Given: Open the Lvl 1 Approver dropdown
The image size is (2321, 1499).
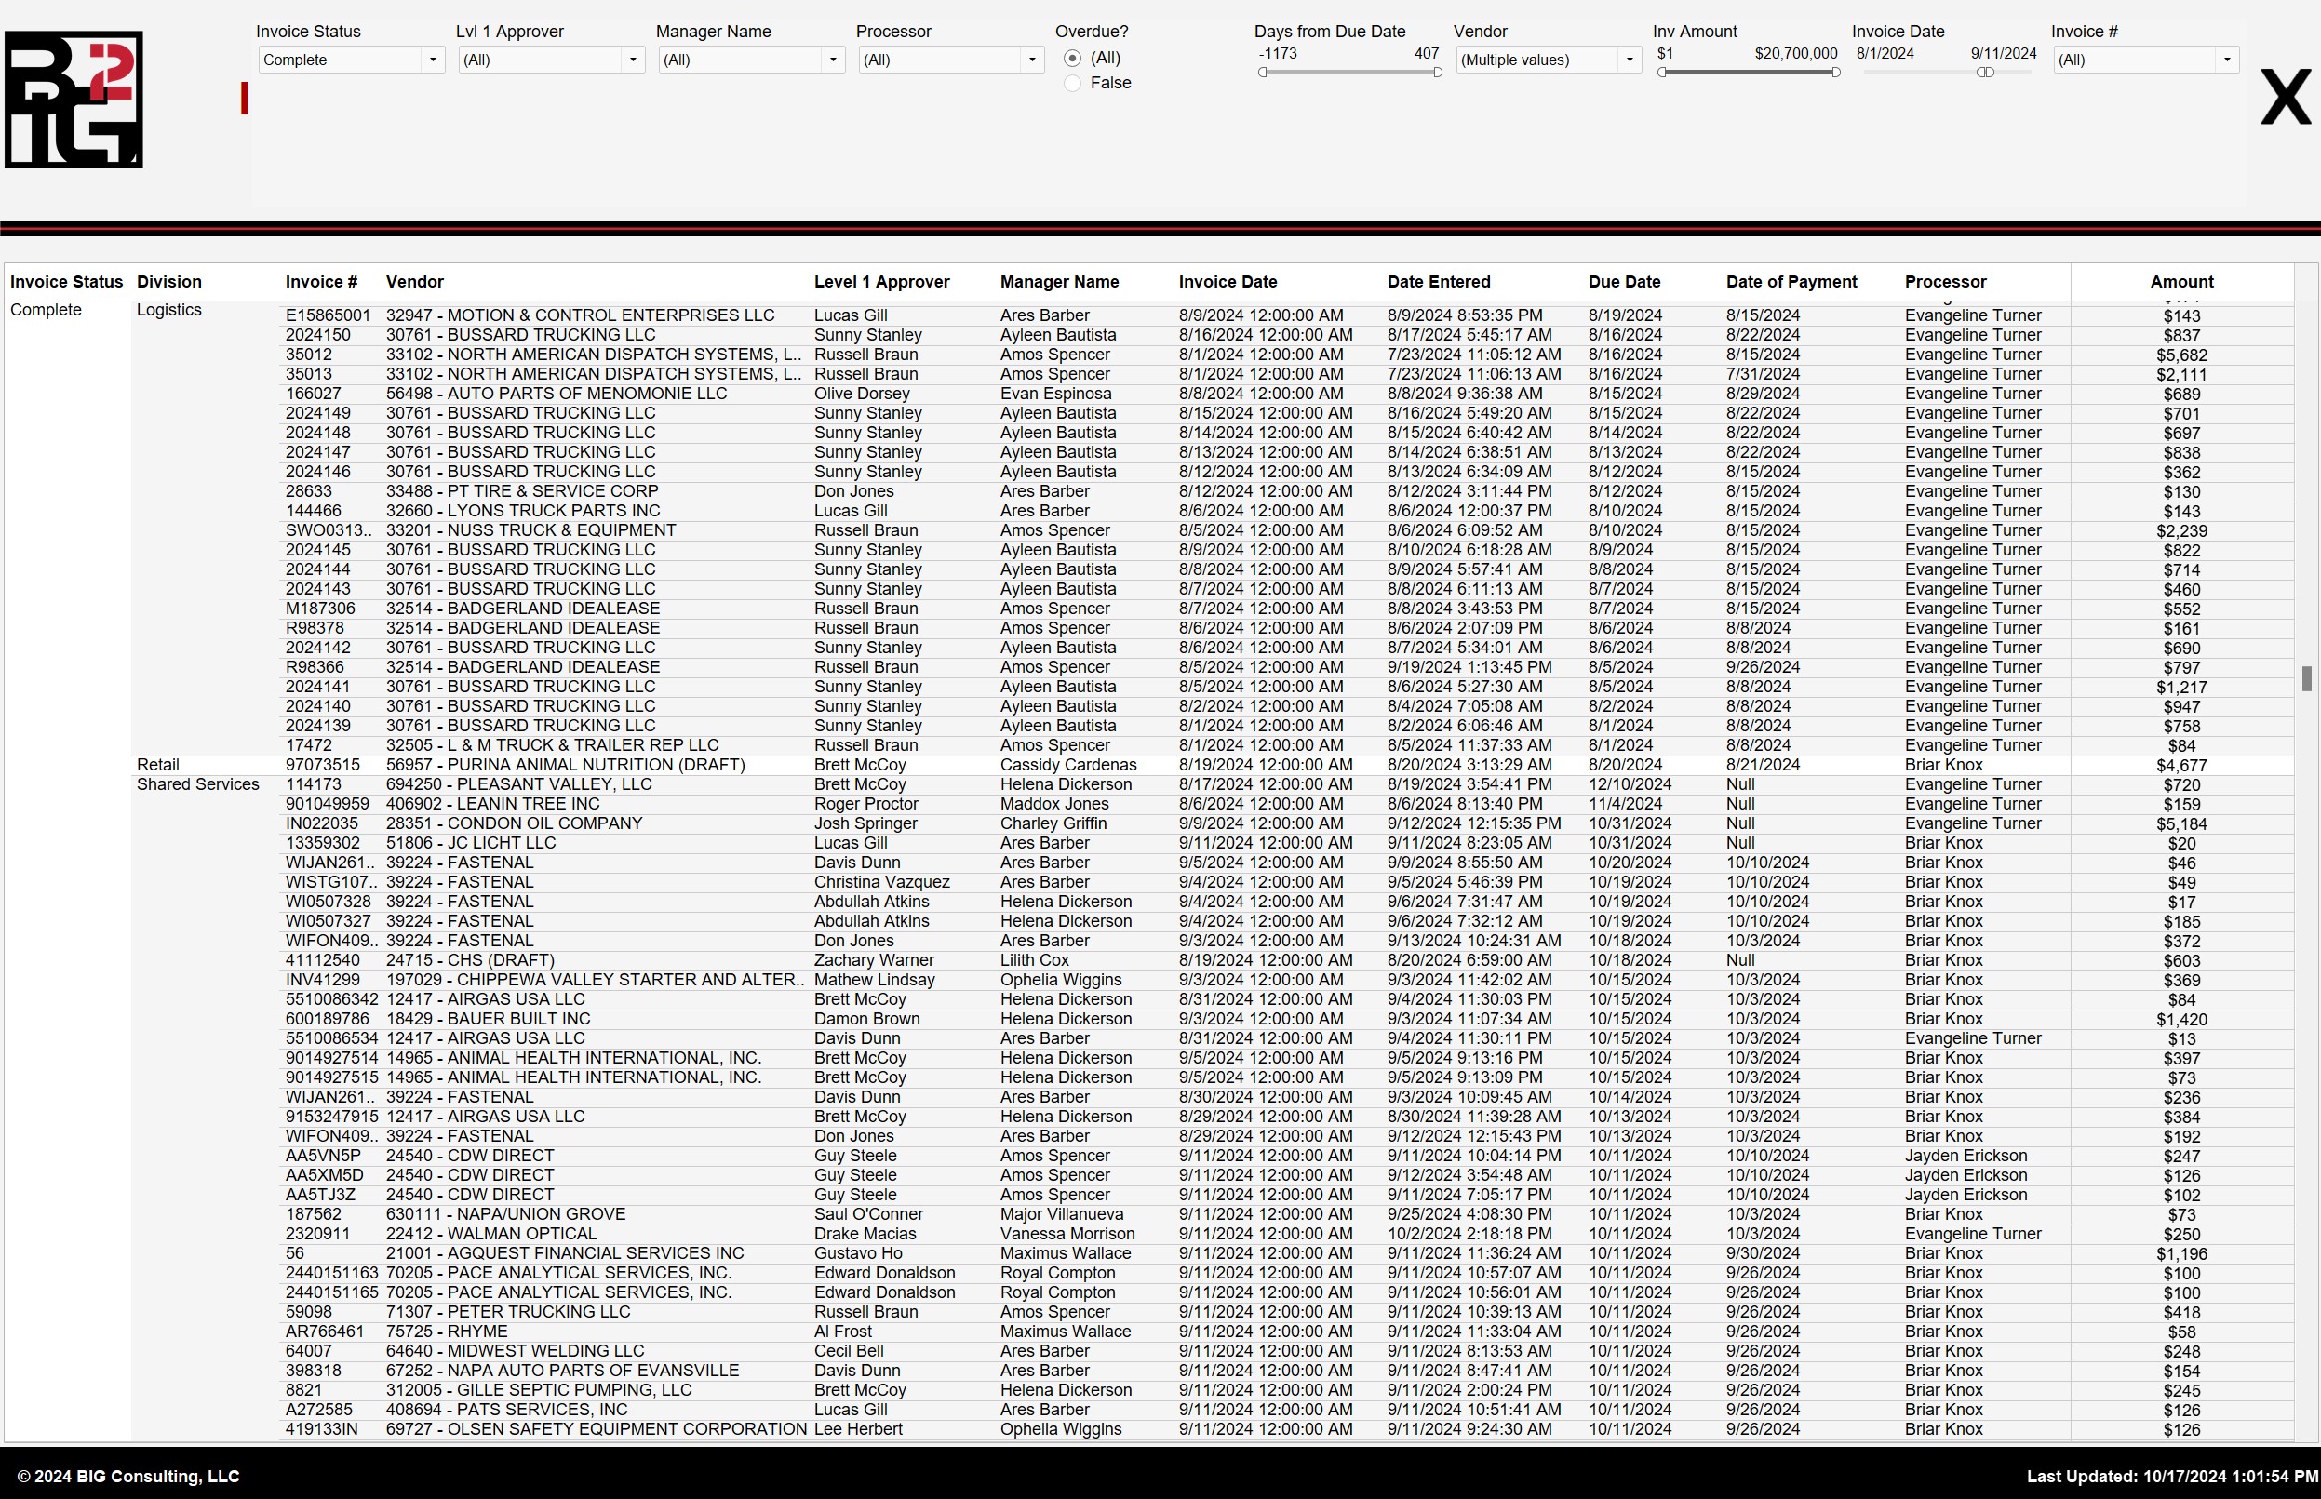Looking at the screenshot, I should click(551, 60).
